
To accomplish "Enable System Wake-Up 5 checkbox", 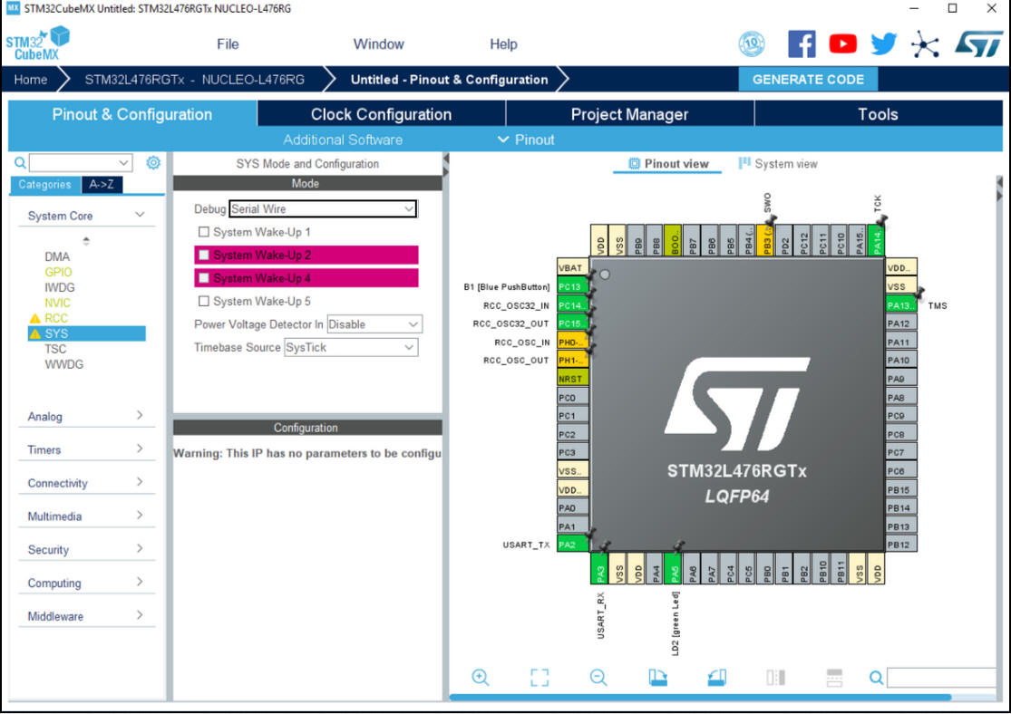I will [x=204, y=302].
